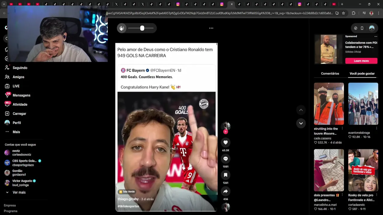
Task: Open the Programa footer link
Action: click(10, 211)
